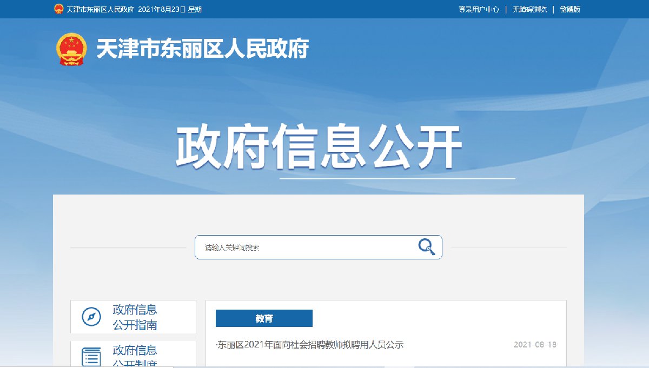This screenshot has width=649, height=368.
Task: Click the 天津市东丽区人民政府 site title
Action: point(202,49)
